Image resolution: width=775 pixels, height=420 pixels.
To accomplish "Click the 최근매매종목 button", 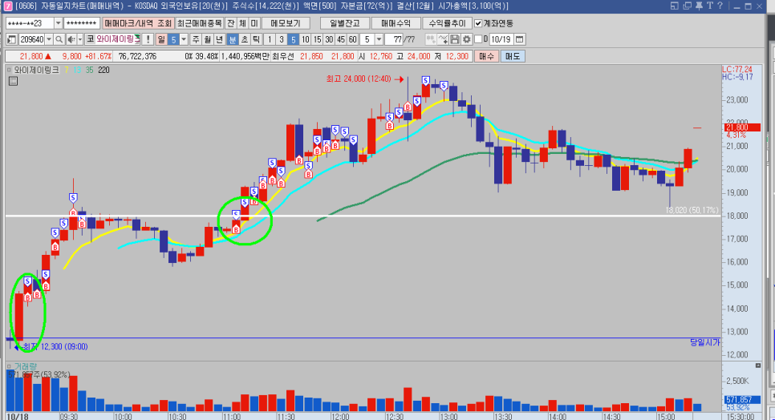I will tap(200, 23).
